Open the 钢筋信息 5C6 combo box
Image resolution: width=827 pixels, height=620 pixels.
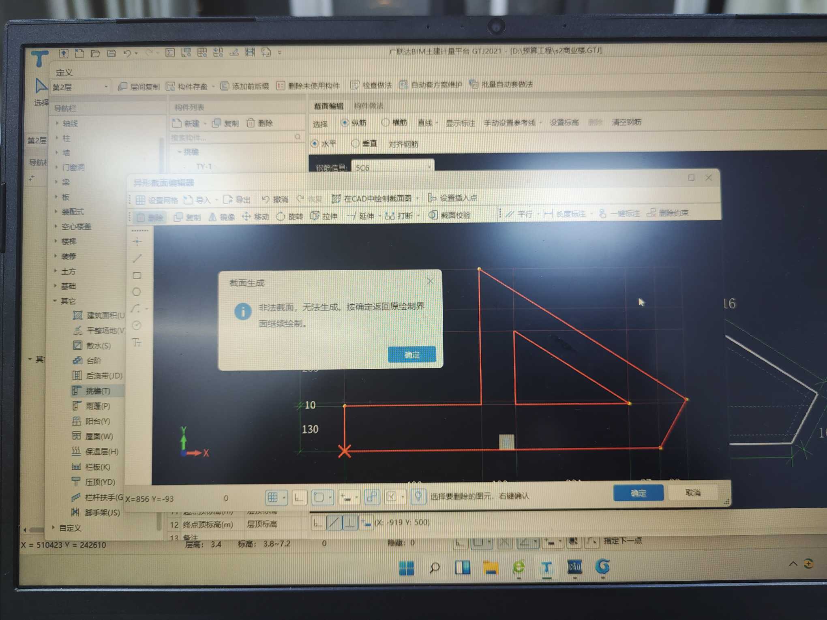click(392, 167)
